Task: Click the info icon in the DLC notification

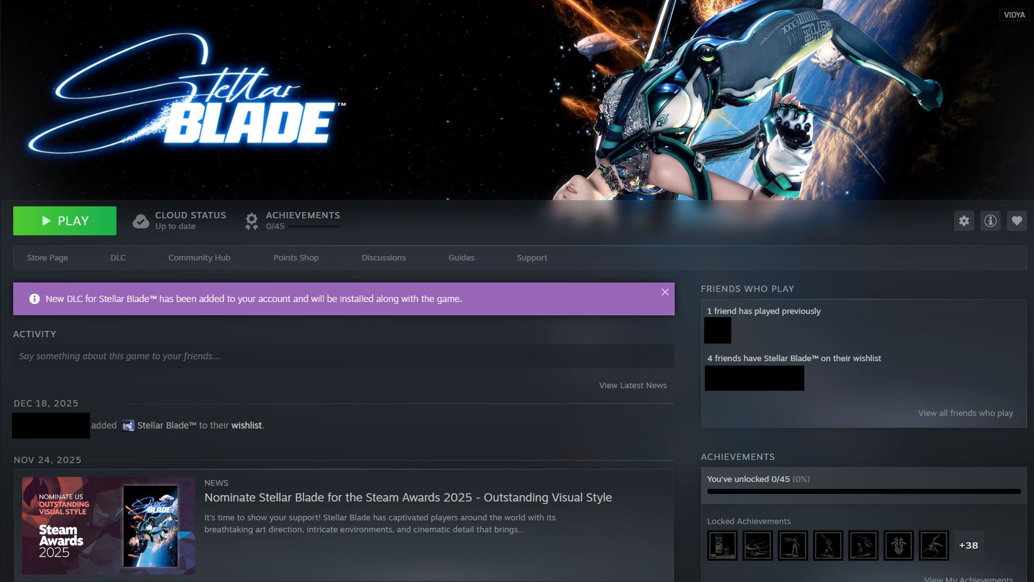Action: tap(35, 299)
